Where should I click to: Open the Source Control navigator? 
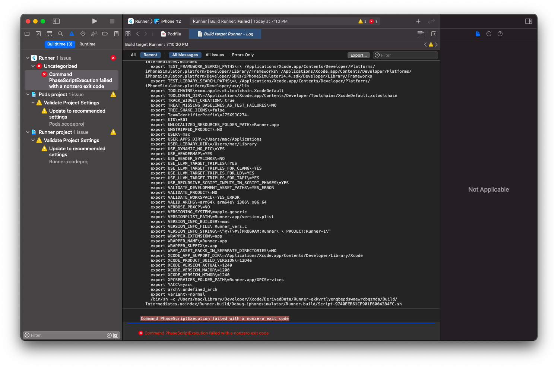click(x=38, y=34)
